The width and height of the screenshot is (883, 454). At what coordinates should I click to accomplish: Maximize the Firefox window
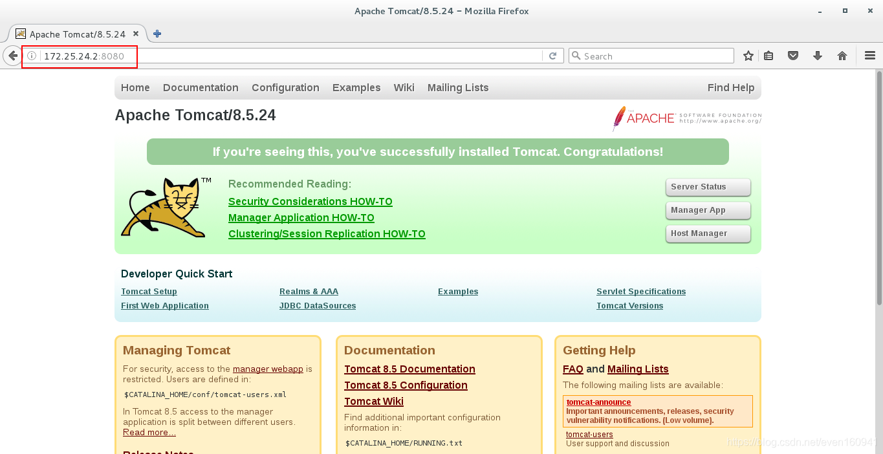[845, 10]
